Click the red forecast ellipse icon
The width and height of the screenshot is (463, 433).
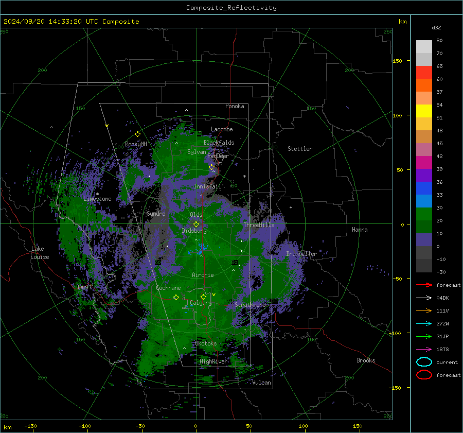tap(424, 375)
